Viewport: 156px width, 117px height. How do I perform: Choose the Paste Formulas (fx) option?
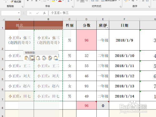click(x=38, y=58)
